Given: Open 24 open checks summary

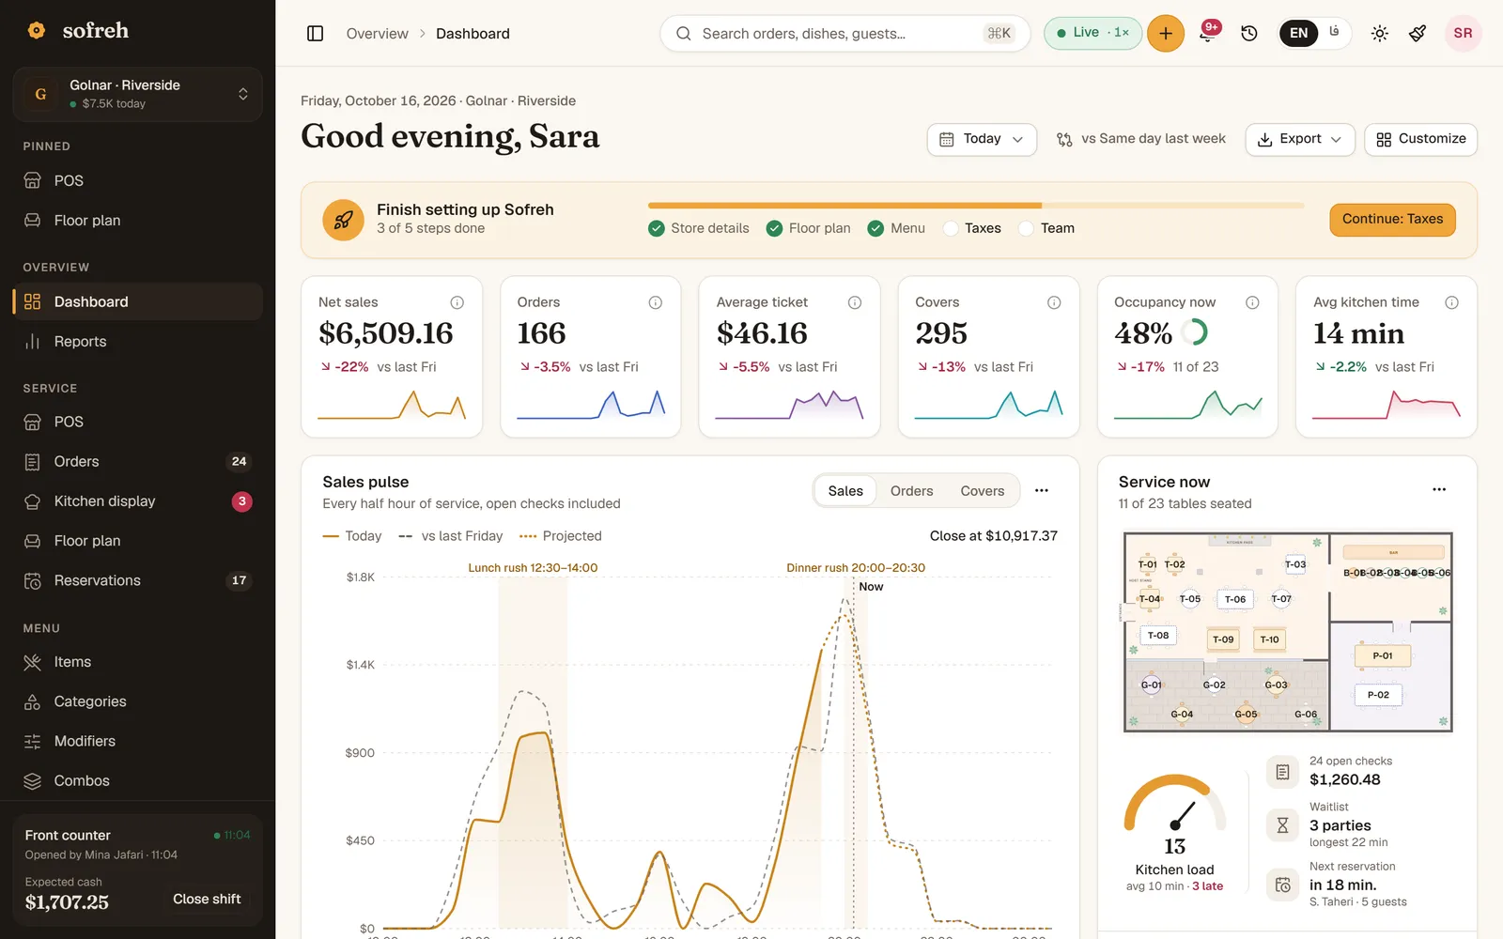Looking at the screenshot, I should click(1351, 771).
